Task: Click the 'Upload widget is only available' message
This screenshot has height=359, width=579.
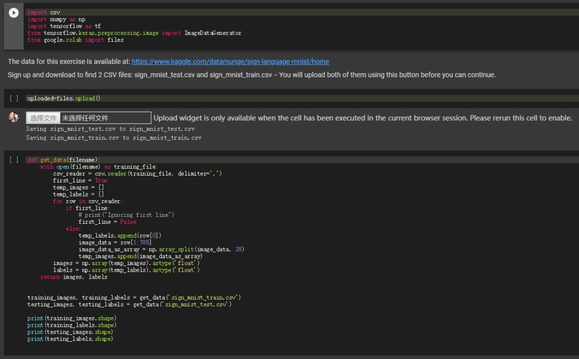Action: [x=362, y=118]
